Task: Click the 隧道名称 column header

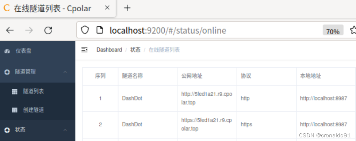Action: pos(133,76)
